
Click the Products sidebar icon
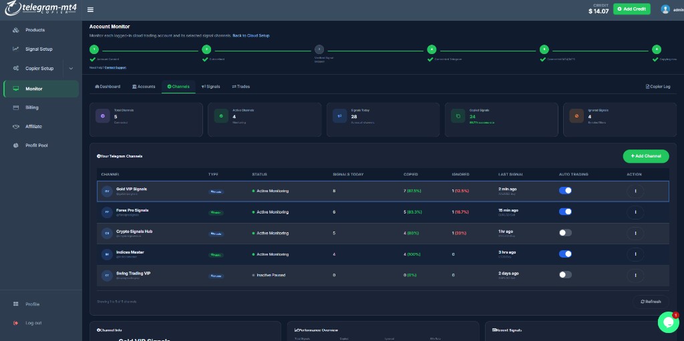pos(16,30)
